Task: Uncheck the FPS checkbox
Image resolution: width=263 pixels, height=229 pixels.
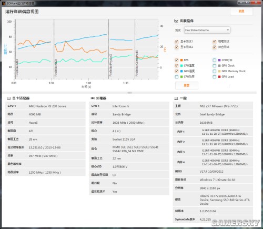Action: tap(177, 60)
